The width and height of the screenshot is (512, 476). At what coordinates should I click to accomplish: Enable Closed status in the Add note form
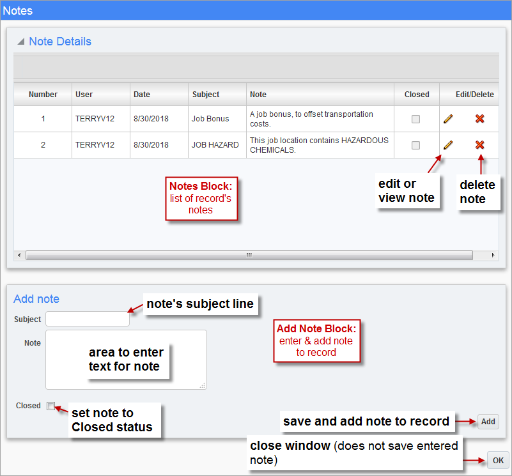[50, 406]
